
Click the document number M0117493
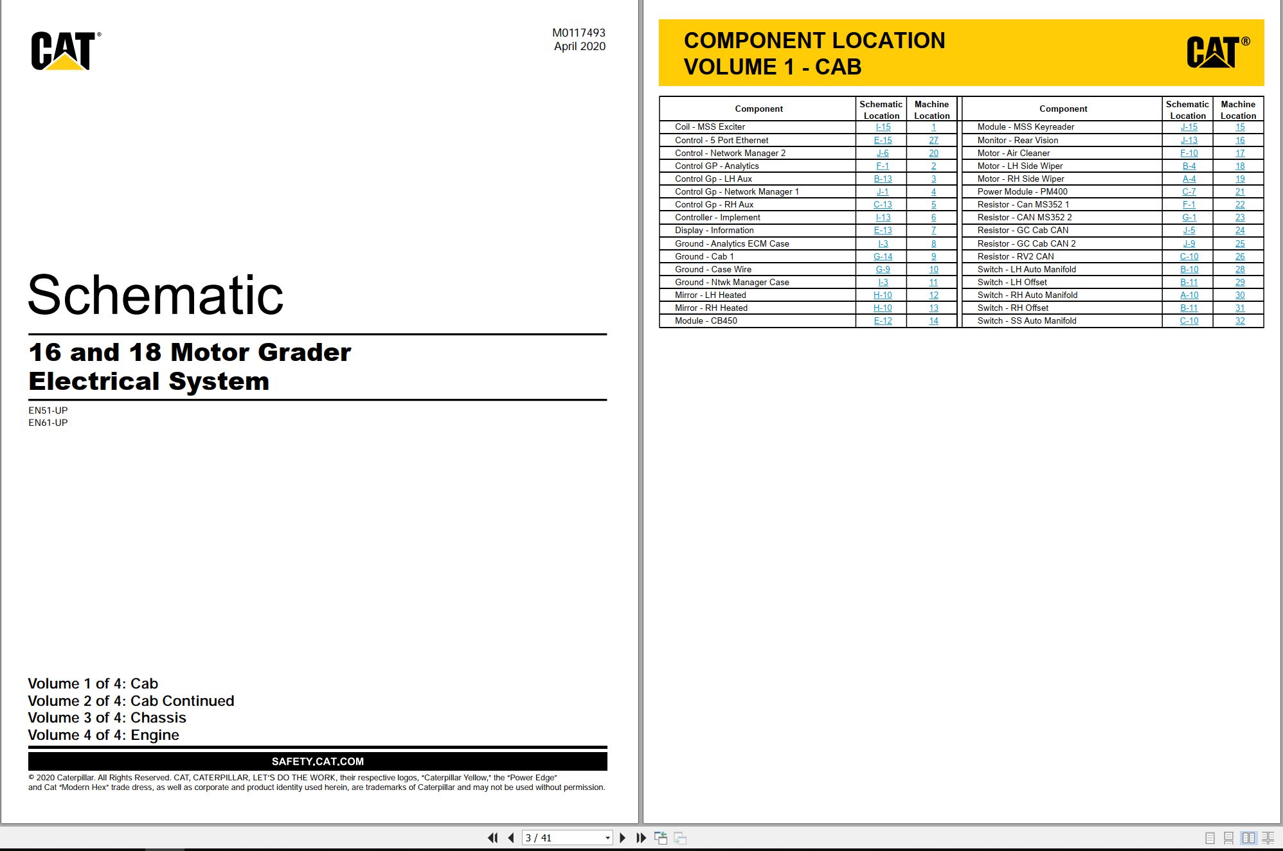579,33
